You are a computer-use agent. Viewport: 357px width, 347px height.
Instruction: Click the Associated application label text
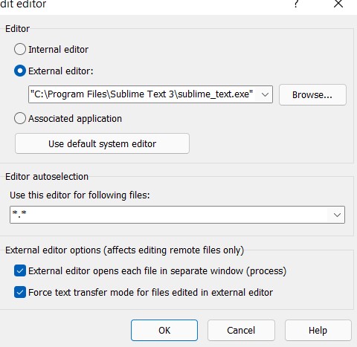pyautogui.click(x=75, y=119)
